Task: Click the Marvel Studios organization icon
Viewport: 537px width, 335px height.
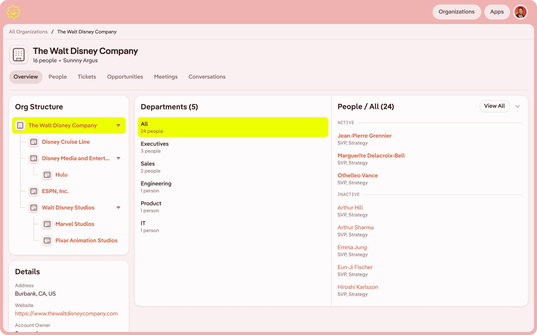Action: click(x=47, y=224)
